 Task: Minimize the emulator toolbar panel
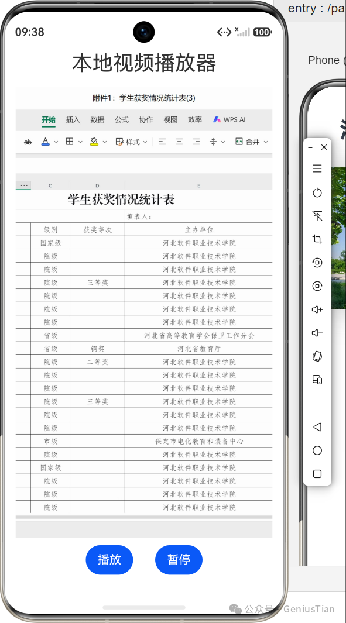click(x=310, y=147)
